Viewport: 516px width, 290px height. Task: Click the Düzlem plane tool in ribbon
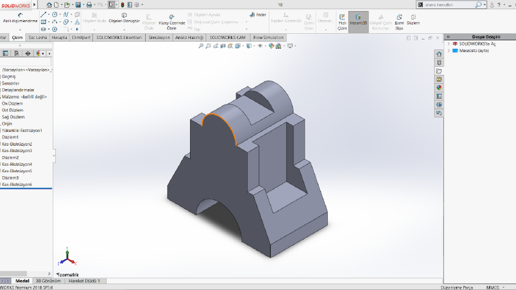point(413,20)
